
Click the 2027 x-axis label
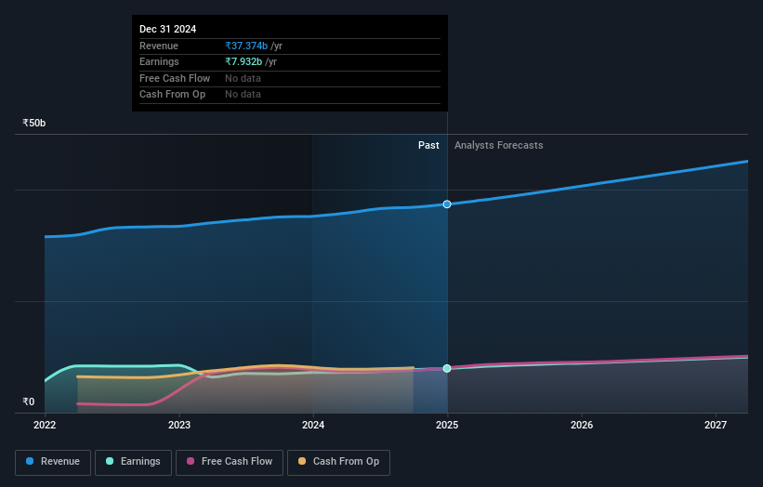(716, 426)
